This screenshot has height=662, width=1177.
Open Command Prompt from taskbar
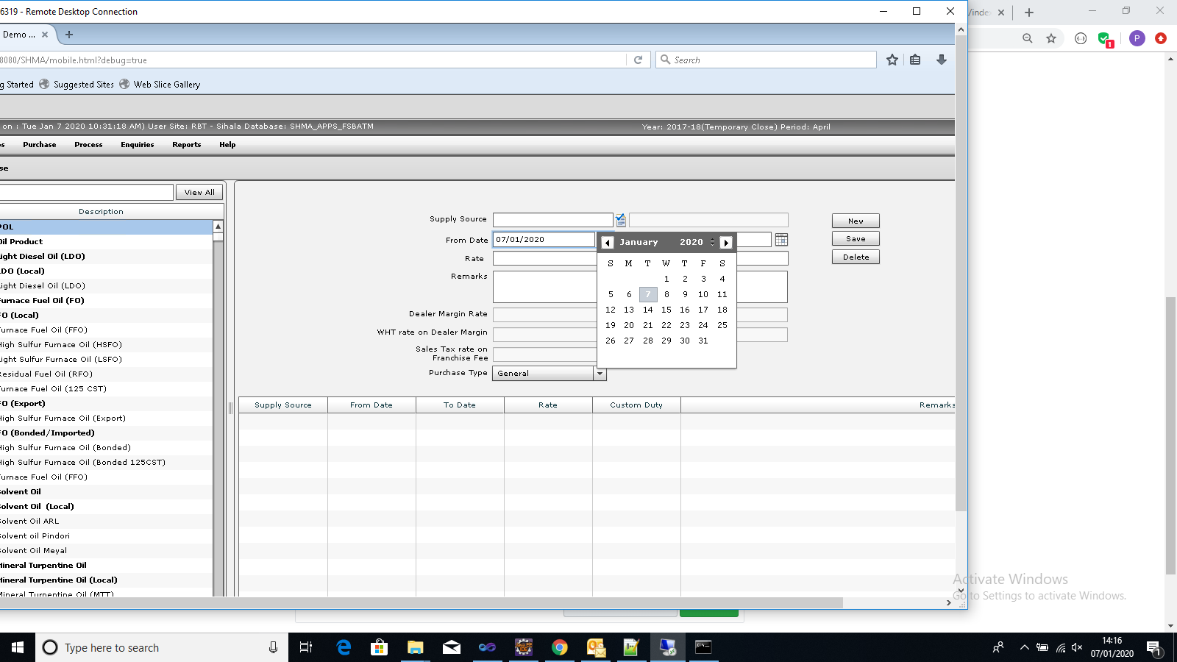(x=703, y=647)
